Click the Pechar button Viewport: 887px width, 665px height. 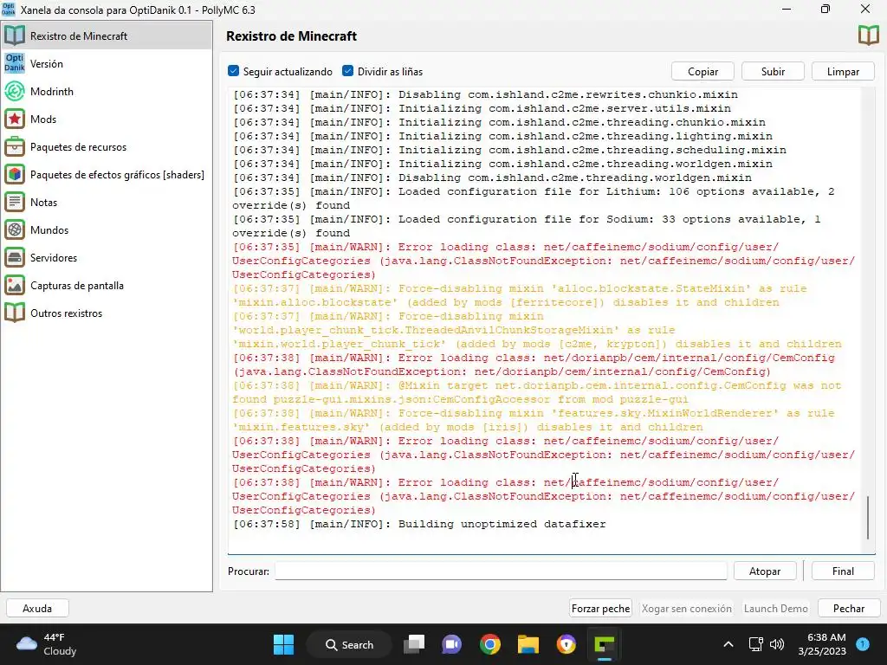(849, 609)
